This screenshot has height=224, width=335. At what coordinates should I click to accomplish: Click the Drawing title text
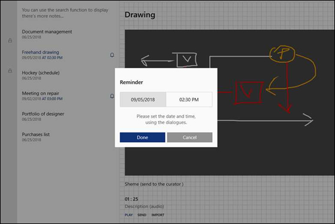(140, 15)
